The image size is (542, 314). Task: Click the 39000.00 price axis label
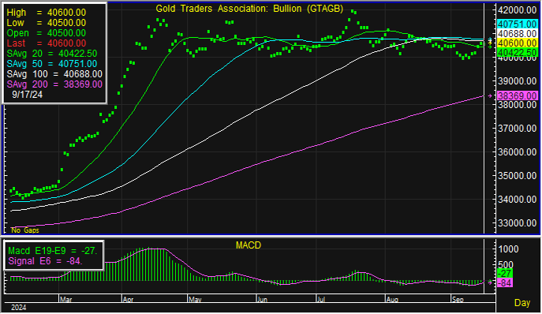(x=517, y=81)
